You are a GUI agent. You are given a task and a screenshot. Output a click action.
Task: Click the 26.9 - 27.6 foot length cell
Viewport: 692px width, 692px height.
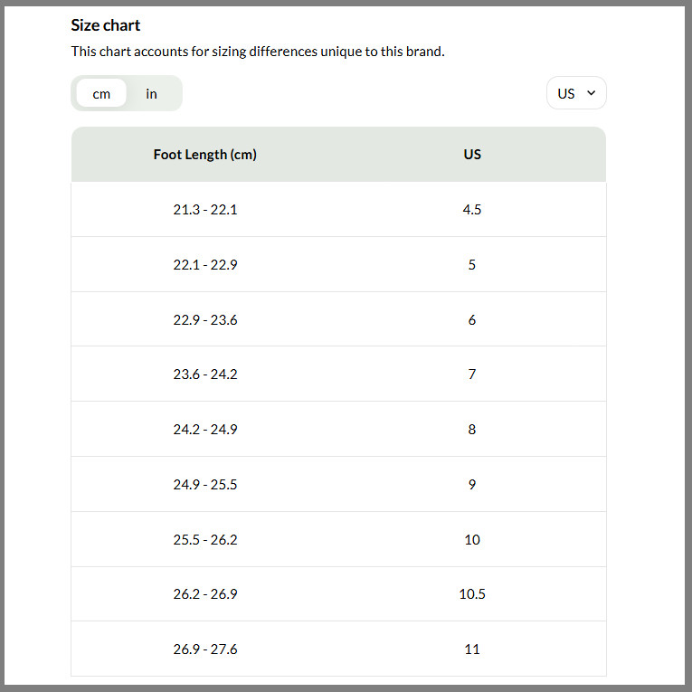[205, 649]
